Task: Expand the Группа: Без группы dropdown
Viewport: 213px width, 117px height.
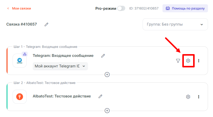Action: [x=175, y=24]
